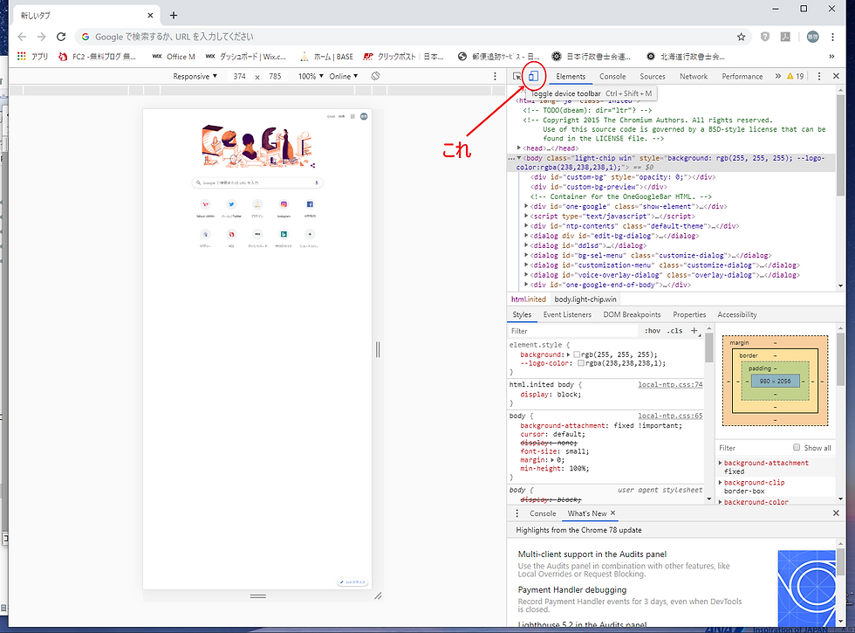Go forward in browser history
855x633 pixels.
[42, 37]
